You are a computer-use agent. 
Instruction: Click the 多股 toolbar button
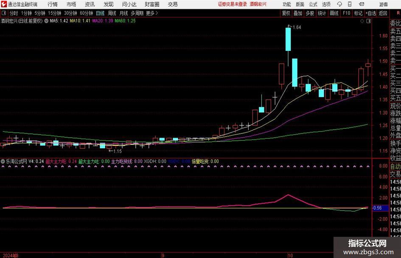click(x=310, y=13)
